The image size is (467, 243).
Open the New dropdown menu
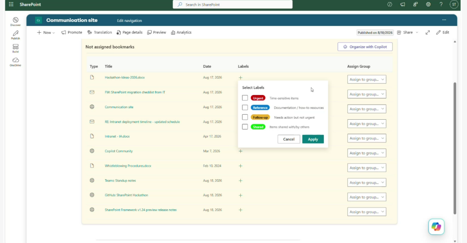point(46,32)
